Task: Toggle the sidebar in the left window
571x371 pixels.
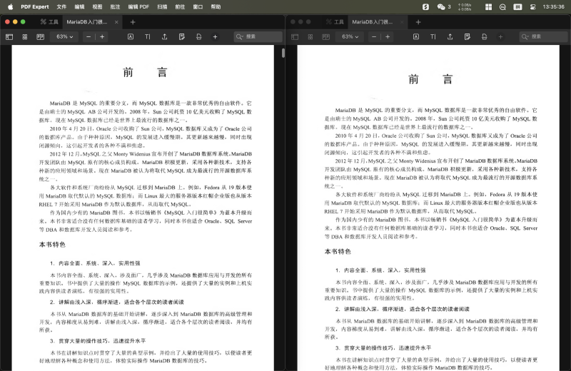Action: pyautogui.click(x=9, y=36)
